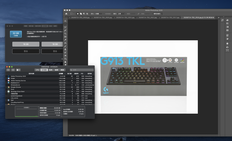
Task: Select the Brush tool
Action: point(65,46)
